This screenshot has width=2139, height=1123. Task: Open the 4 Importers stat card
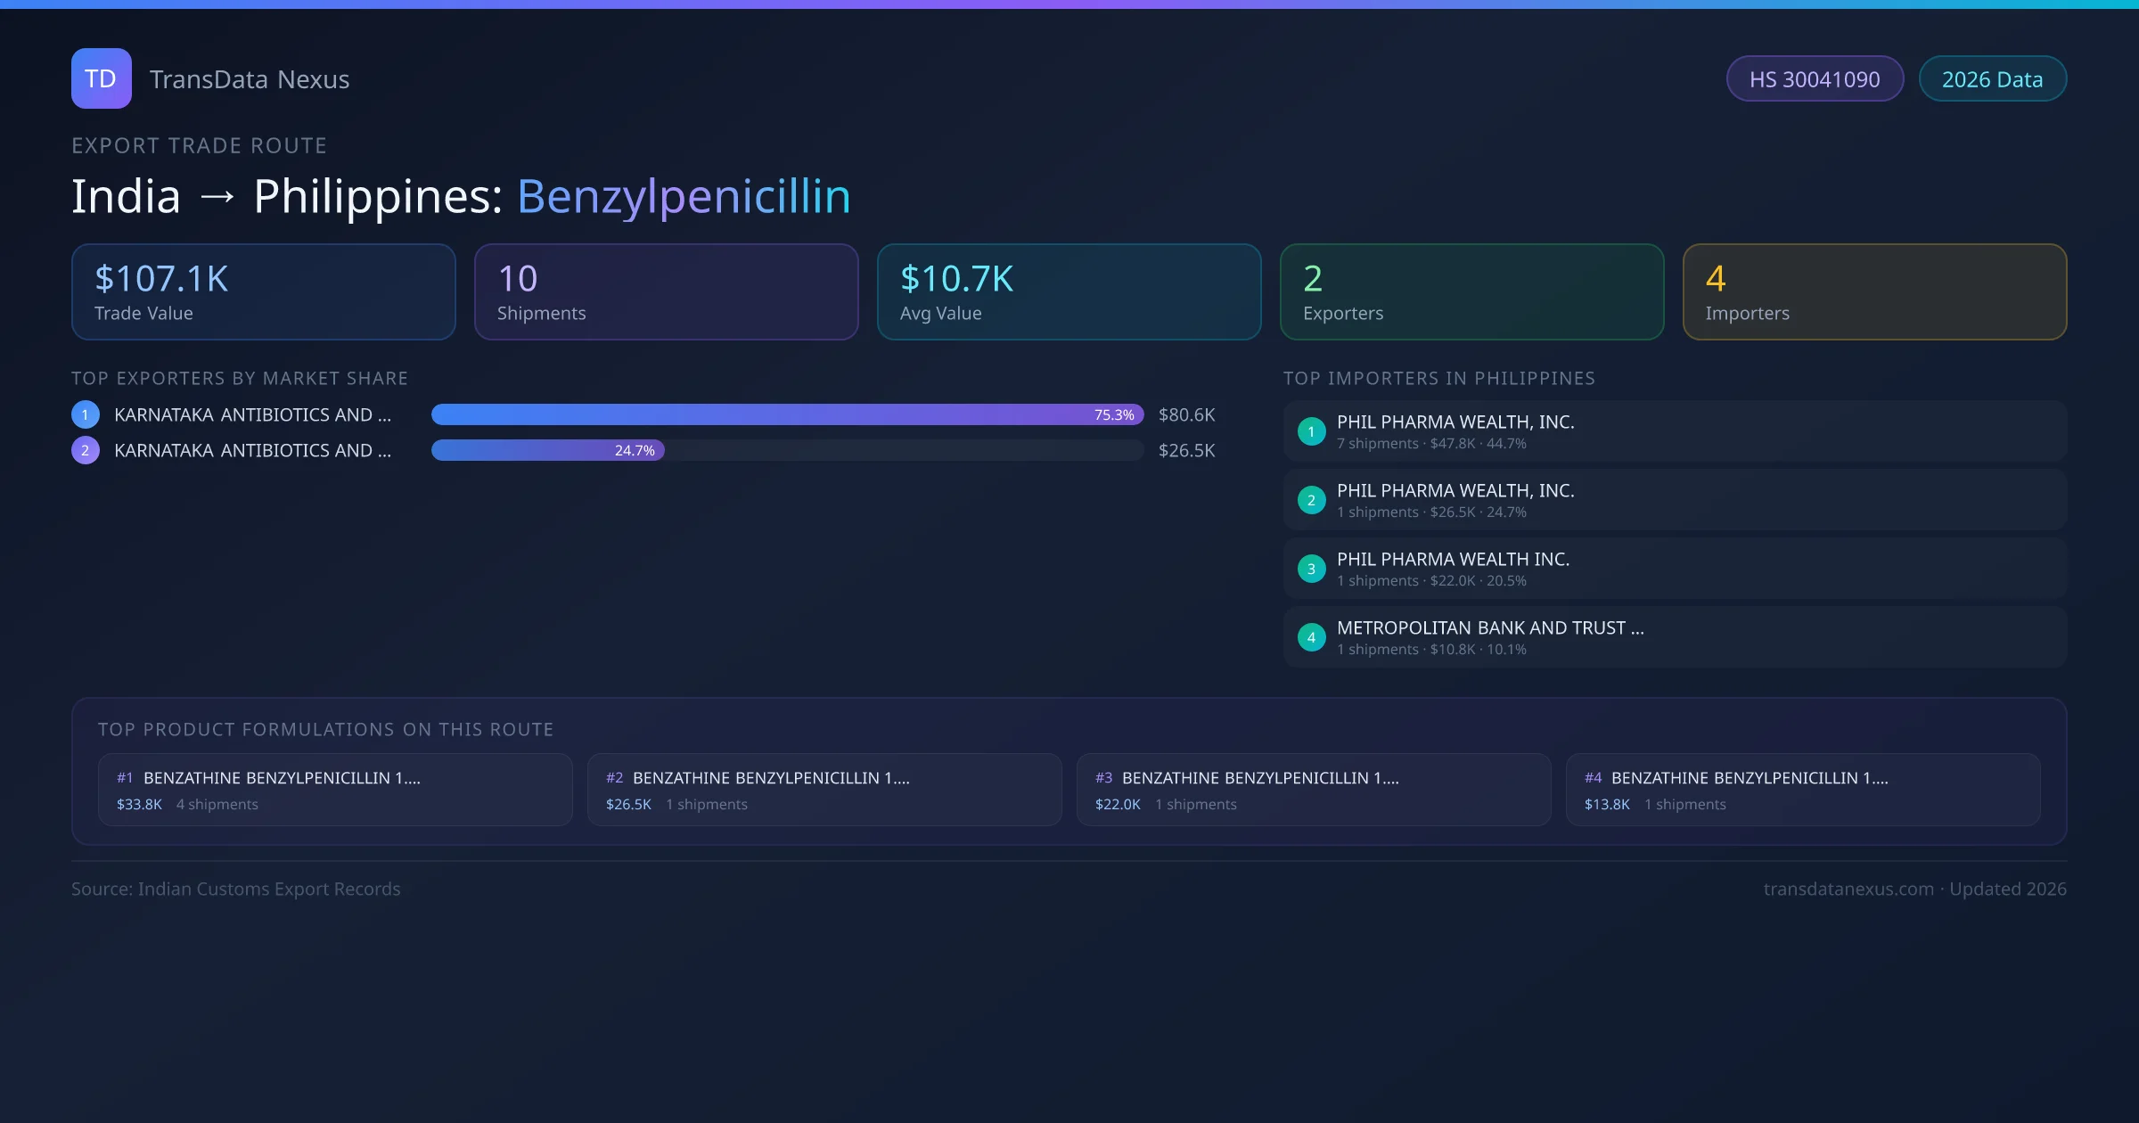[1874, 291]
